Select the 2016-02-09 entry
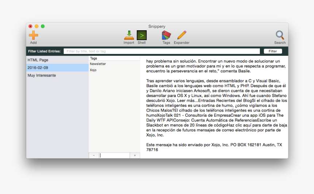The height and width of the screenshot is (194, 314). tap(57, 67)
